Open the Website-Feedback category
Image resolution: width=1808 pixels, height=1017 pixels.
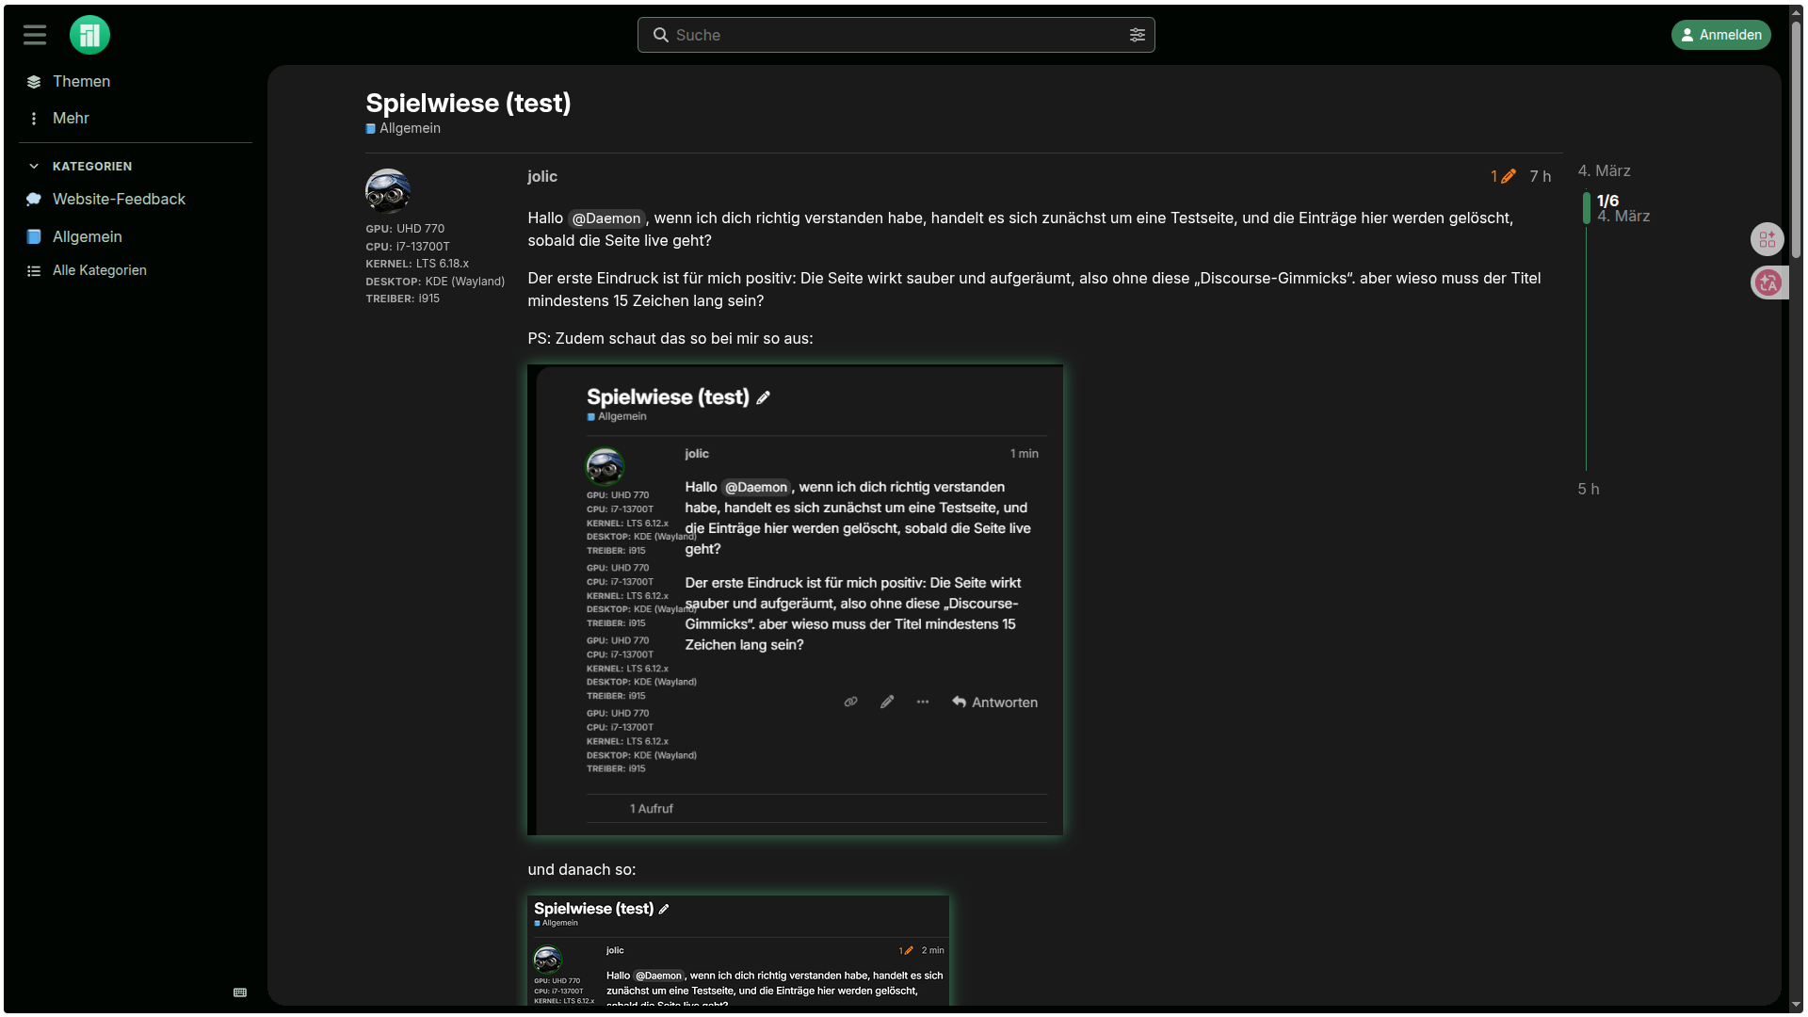tap(119, 199)
